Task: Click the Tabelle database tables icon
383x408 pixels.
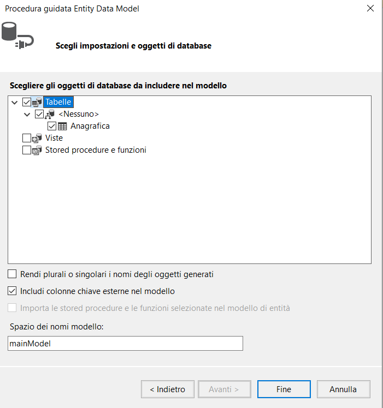Action: point(37,102)
